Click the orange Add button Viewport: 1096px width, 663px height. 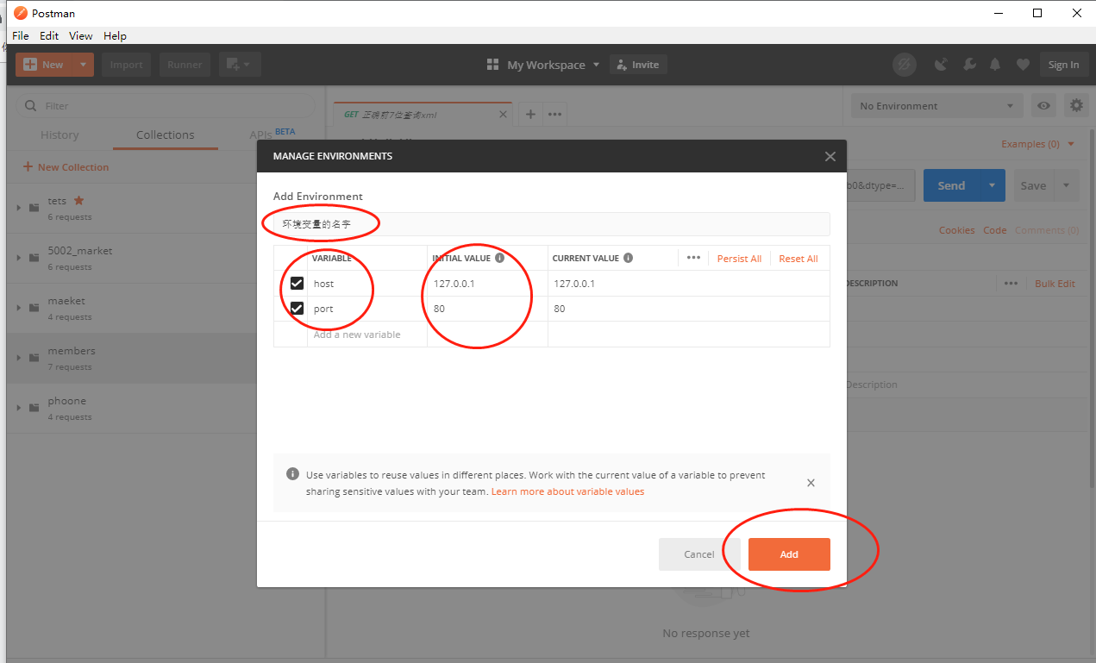(789, 554)
